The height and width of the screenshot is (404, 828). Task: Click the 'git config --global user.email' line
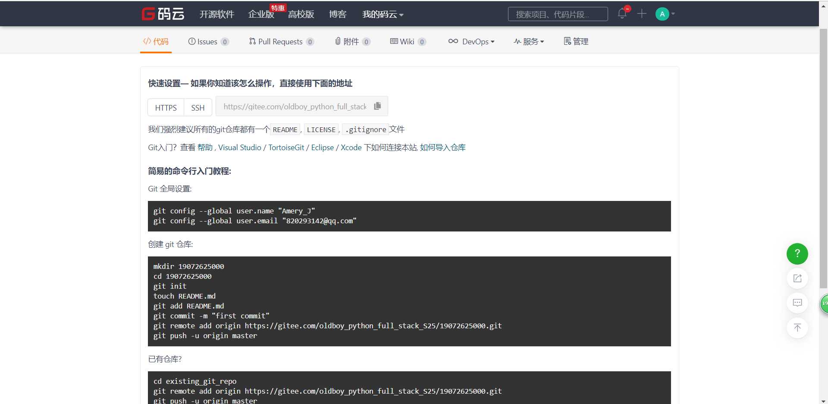tap(255, 221)
